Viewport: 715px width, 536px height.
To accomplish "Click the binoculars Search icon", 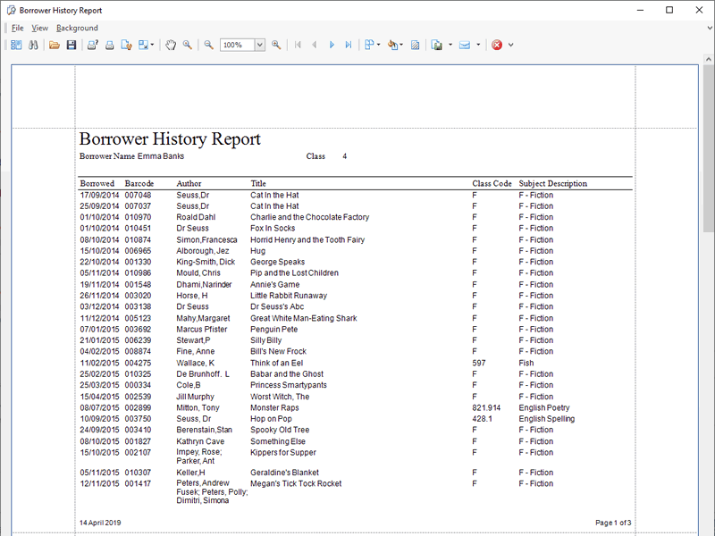I will click(x=32, y=45).
